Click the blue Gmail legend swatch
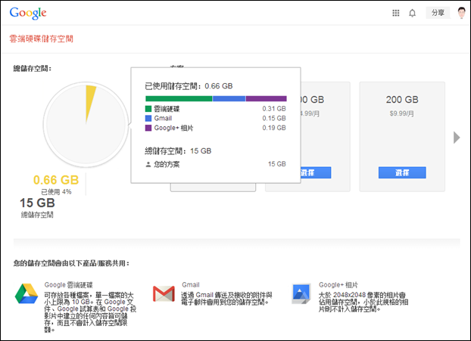Image resolution: width=471 pixels, height=341 pixels. [148, 118]
